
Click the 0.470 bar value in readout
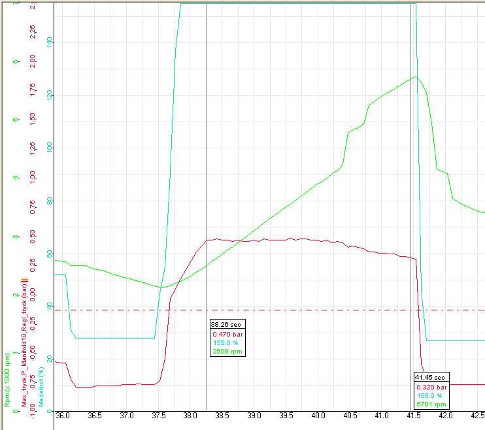click(x=224, y=333)
